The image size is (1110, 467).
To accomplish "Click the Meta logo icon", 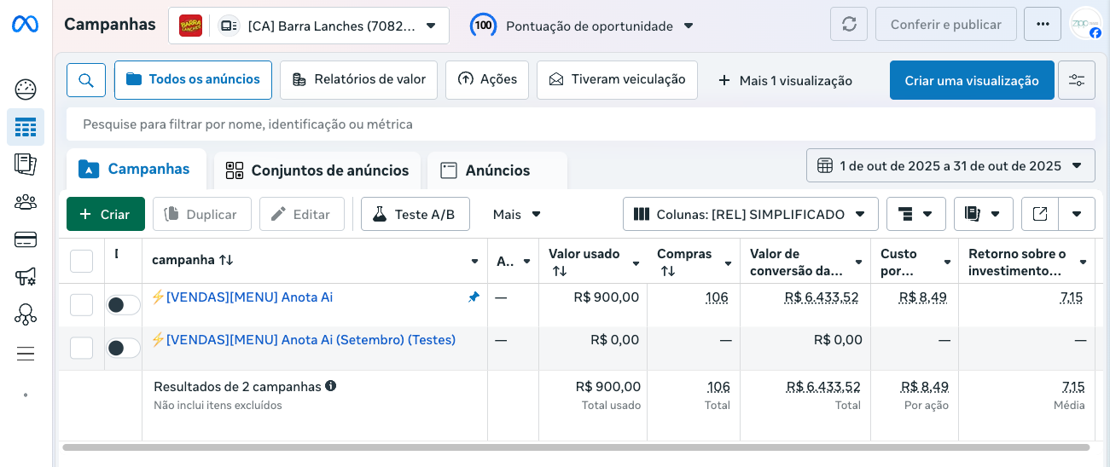I will pos(25,25).
